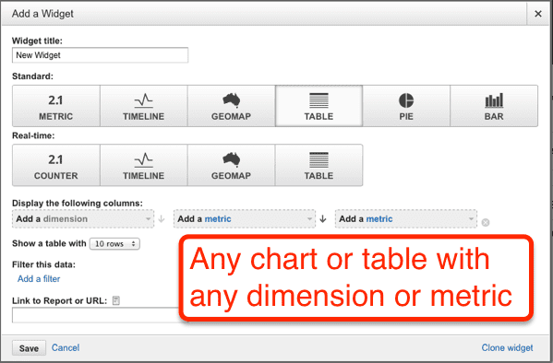Close the Add a Widget dialog
The image size is (553, 363).
[538, 14]
